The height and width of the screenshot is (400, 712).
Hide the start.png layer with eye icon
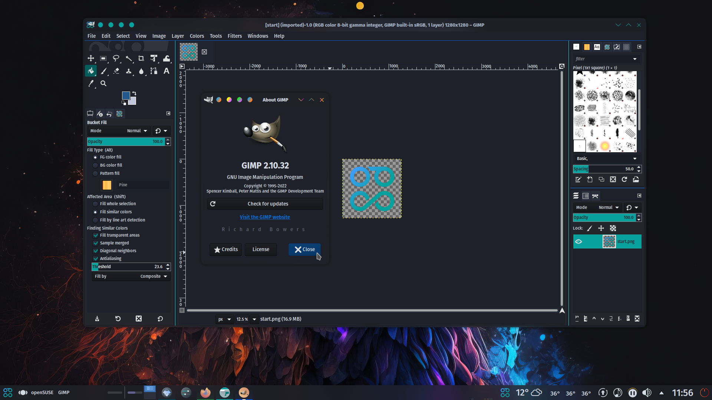click(x=578, y=242)
